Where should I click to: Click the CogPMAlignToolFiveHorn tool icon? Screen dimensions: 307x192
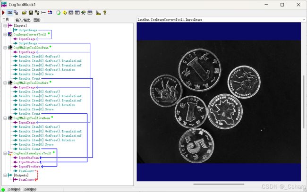click(x=10, y=118)
